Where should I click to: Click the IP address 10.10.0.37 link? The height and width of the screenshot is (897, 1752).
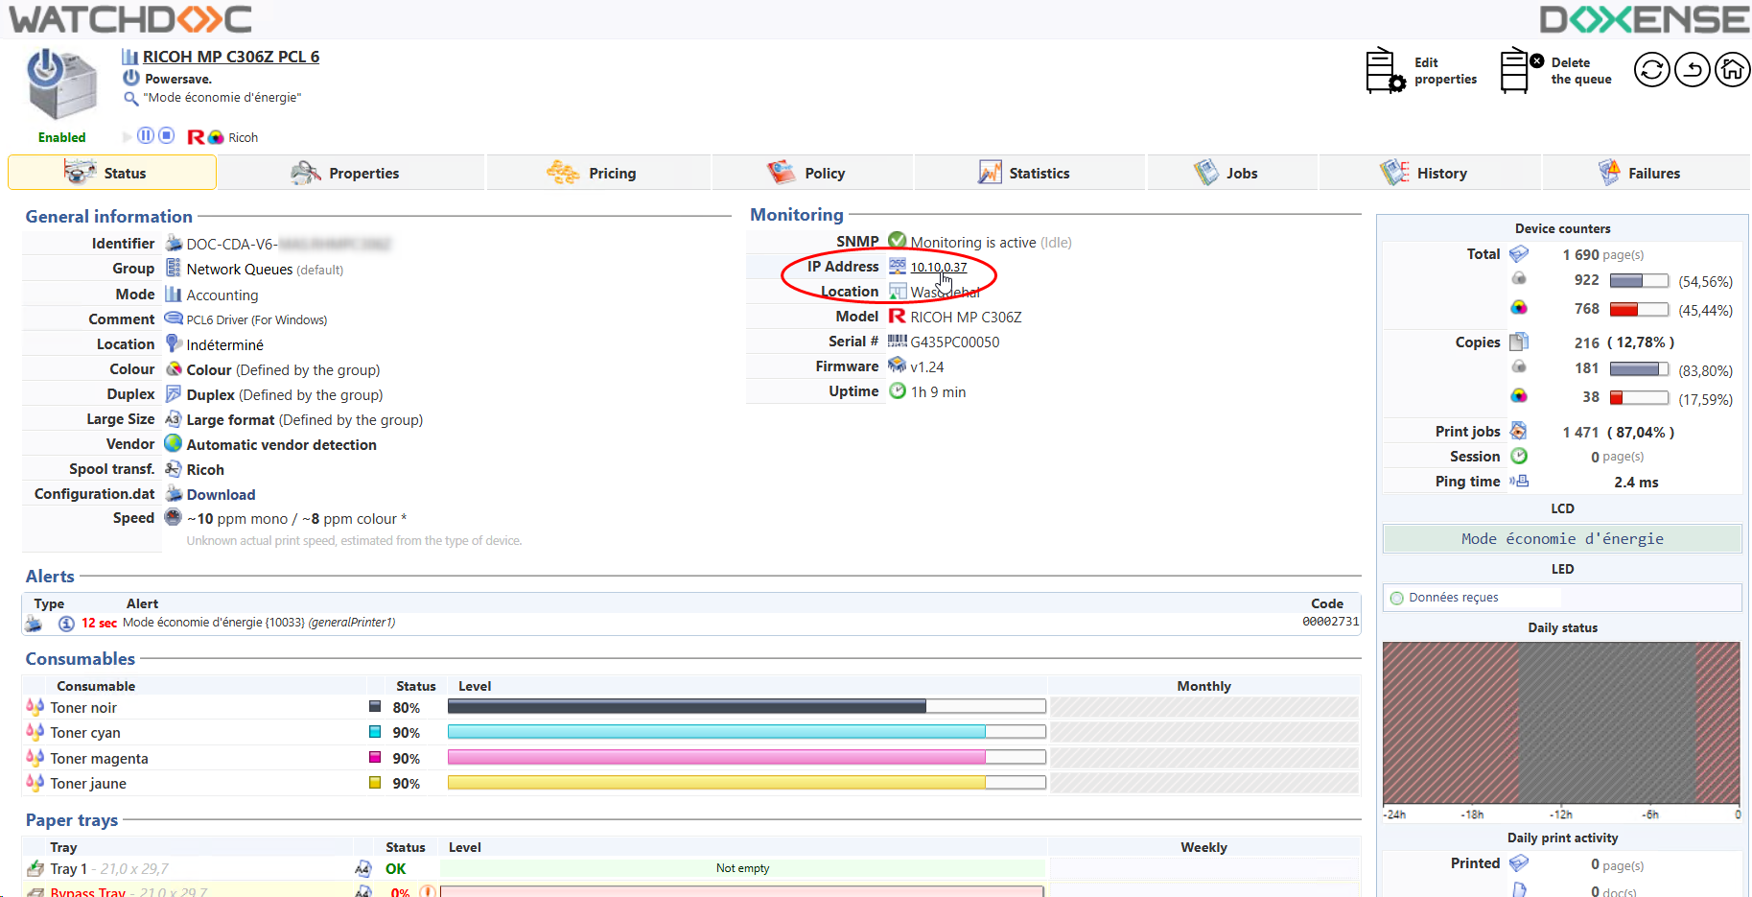939,268
